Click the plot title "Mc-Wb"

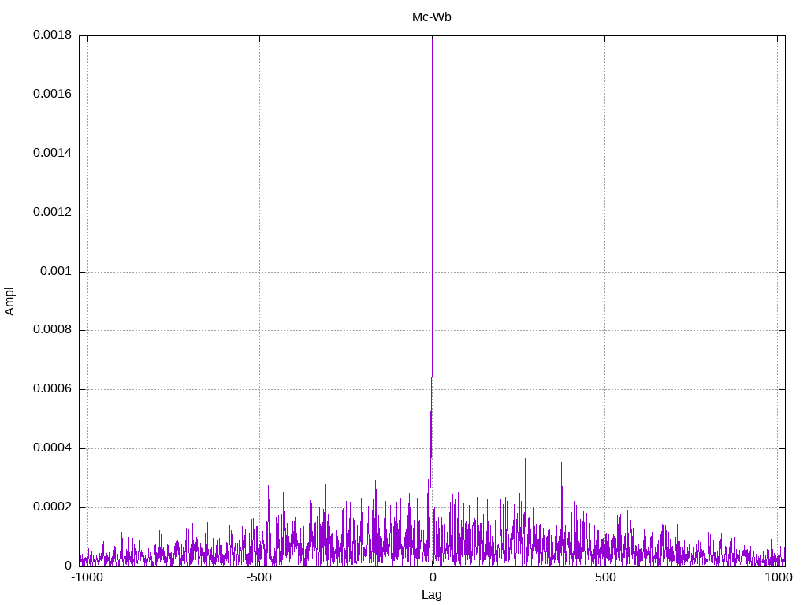(431, 17)
